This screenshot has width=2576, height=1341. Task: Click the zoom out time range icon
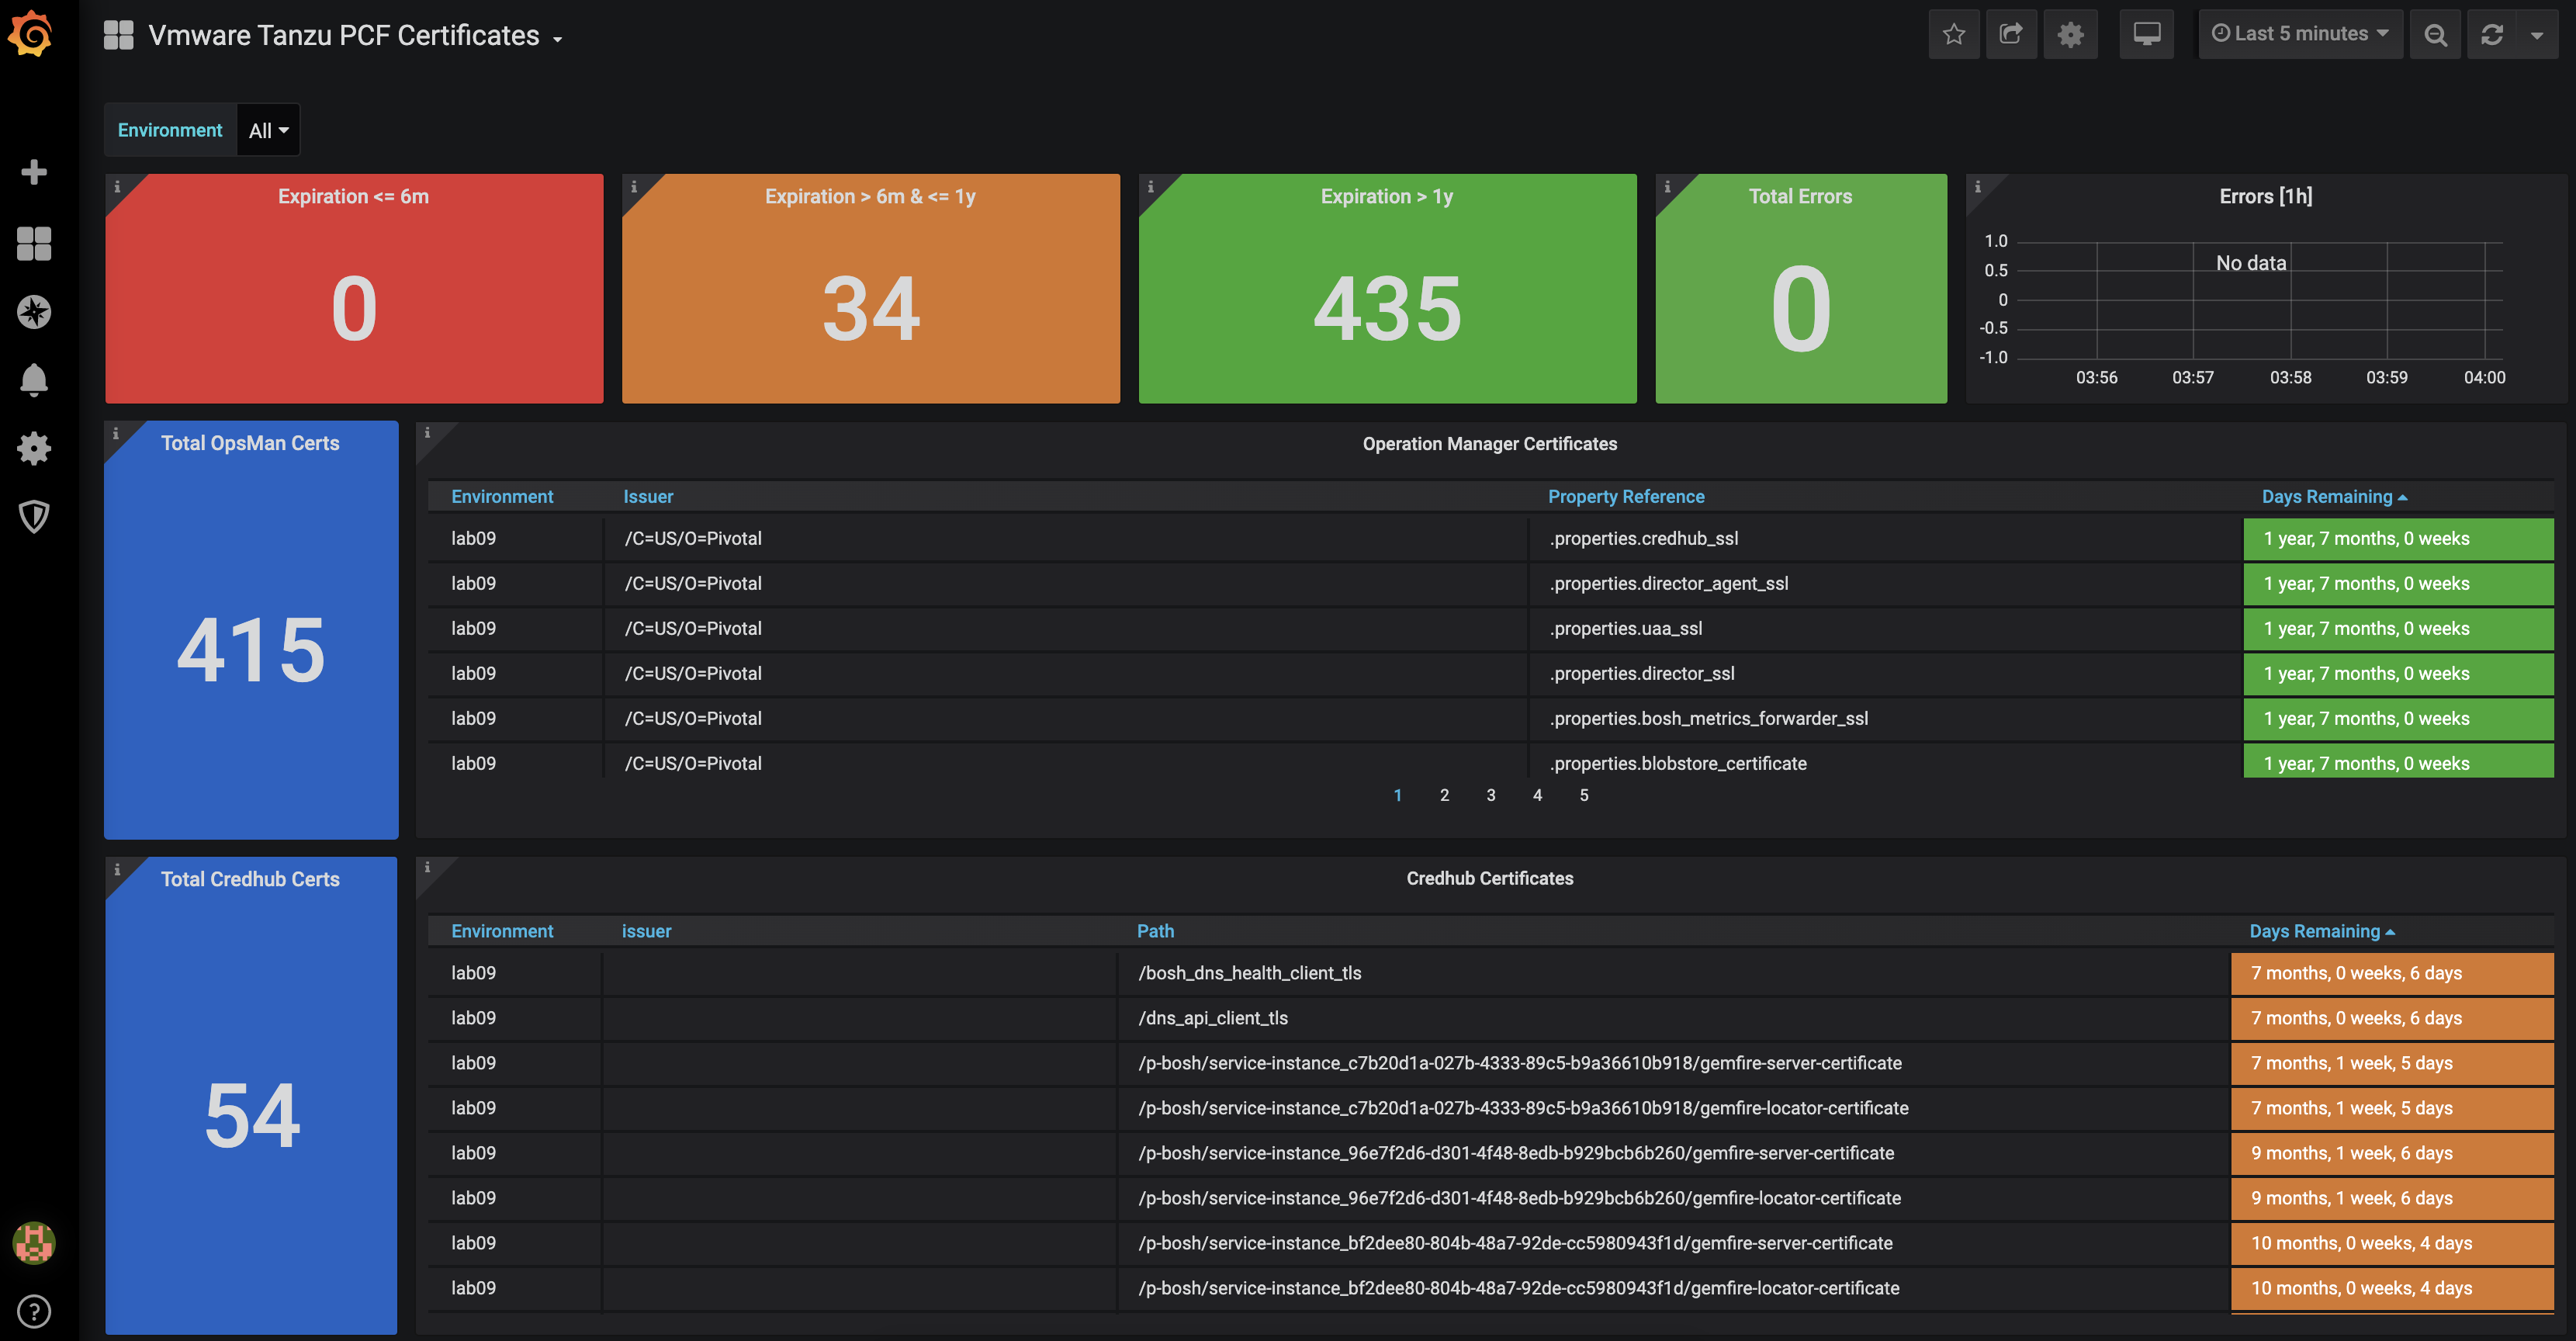(x=2435, y=34)
